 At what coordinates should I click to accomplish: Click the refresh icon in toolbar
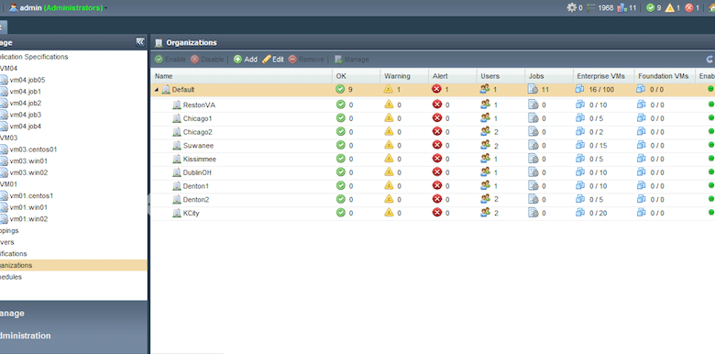pyautogui.click(x=710, y=60)
